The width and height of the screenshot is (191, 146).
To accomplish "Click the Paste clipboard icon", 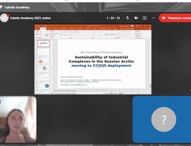I will click(37, 33).
